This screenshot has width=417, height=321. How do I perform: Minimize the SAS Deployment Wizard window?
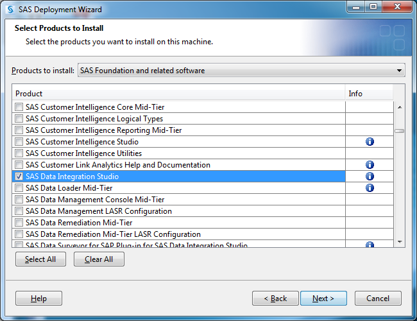(356, 7)
